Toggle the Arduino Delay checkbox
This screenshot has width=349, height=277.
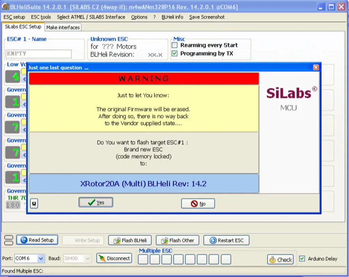pos(302,259)
